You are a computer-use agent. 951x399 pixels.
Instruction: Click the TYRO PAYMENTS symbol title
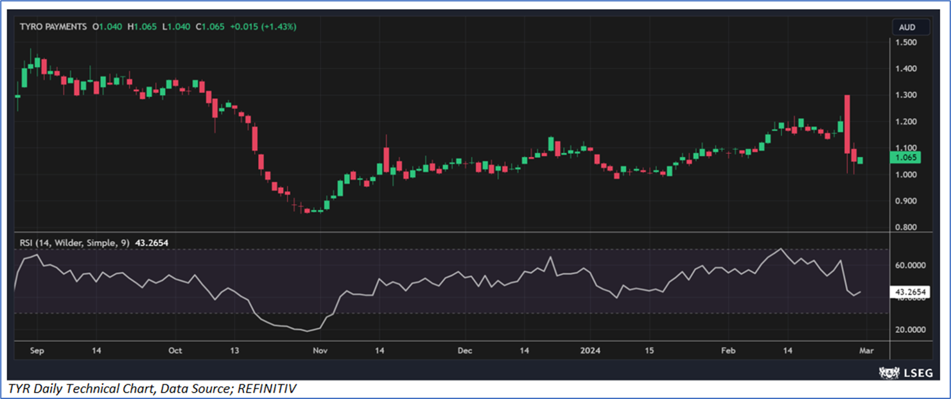[53, 27]
